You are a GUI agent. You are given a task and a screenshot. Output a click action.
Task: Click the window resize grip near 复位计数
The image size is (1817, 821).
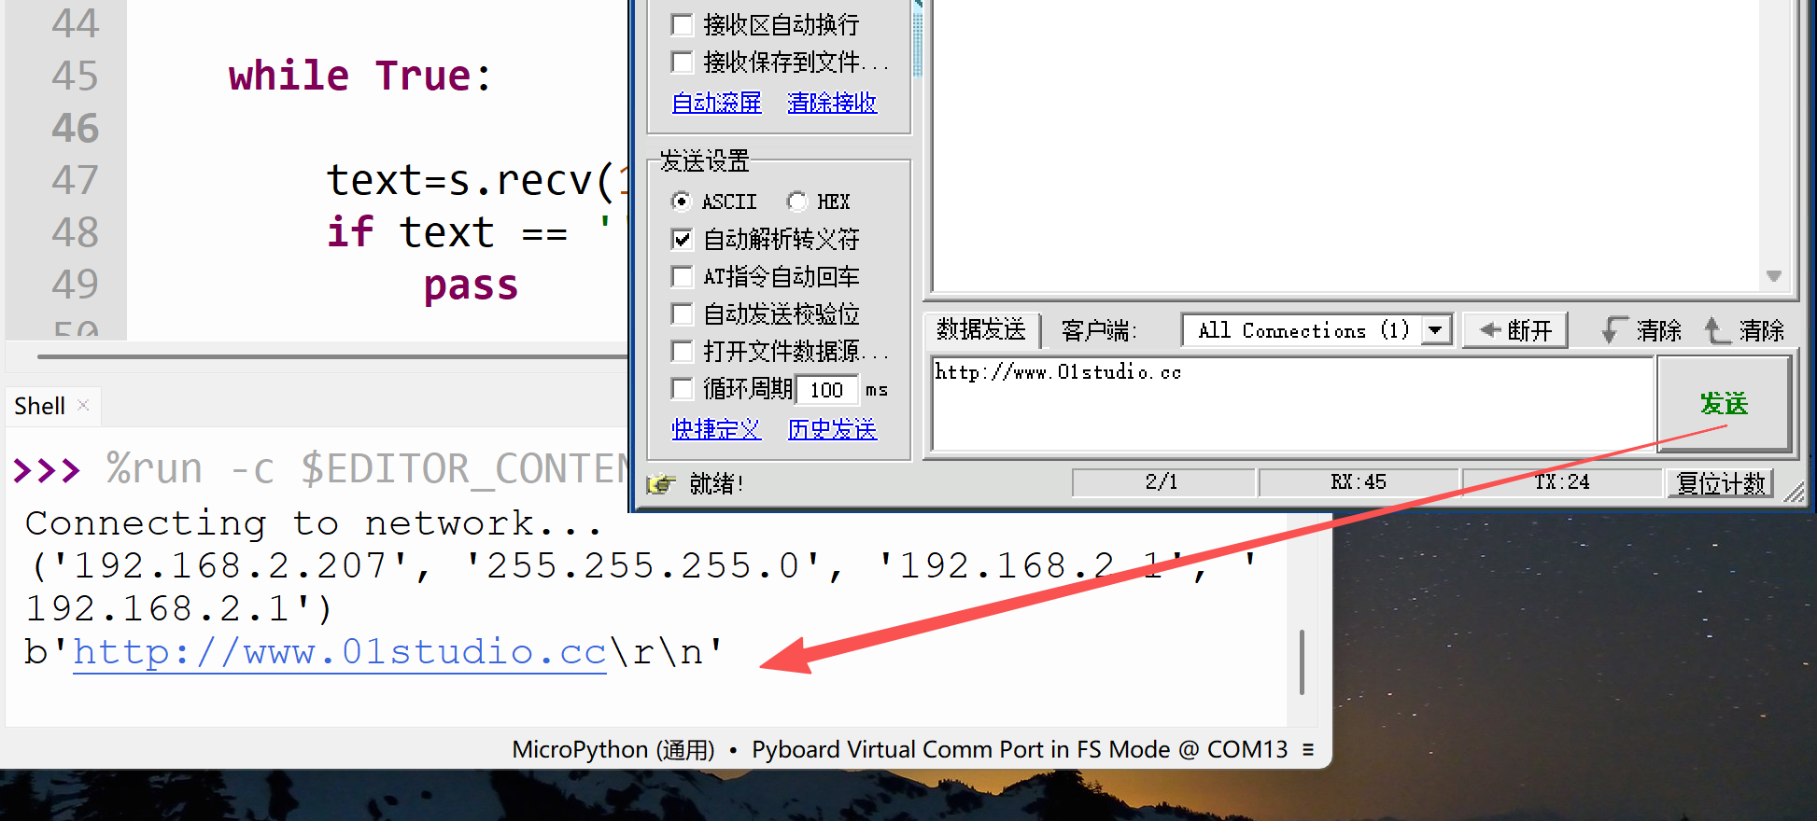pos(1793,493)
